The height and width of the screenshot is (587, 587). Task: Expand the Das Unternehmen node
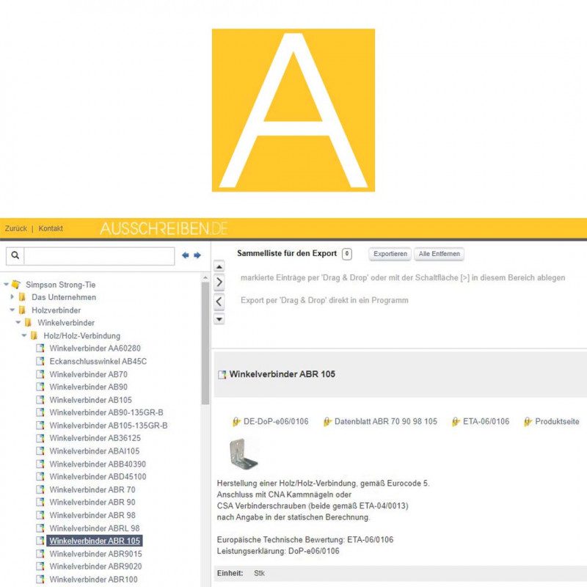coord(12,297)
